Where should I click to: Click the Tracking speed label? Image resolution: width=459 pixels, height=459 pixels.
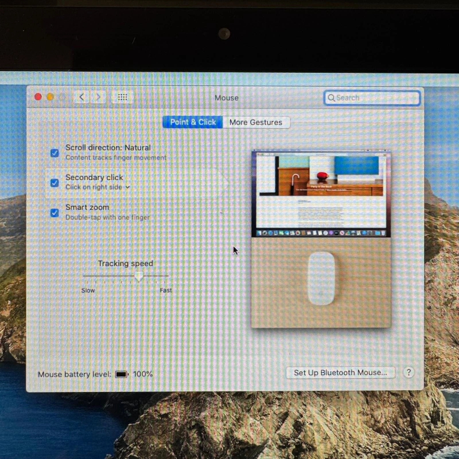click(x=126, y=263)
